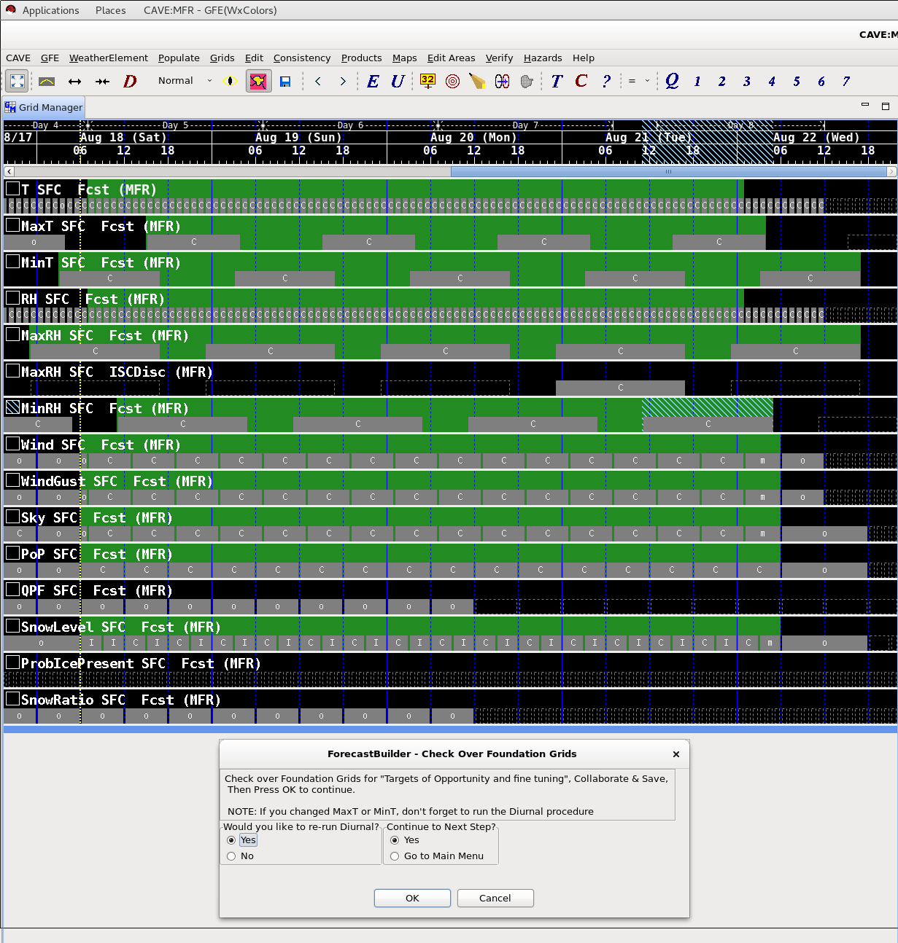
Task: Click the blue E toolbar icon
Action: (x=372, y=81)
